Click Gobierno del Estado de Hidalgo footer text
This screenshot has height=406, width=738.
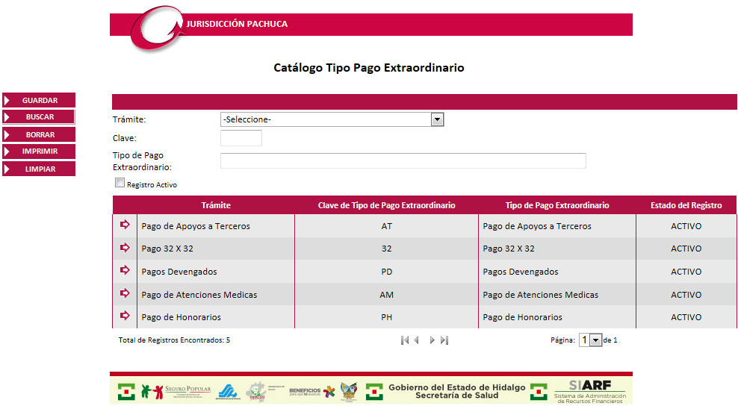tap(457, 387)
